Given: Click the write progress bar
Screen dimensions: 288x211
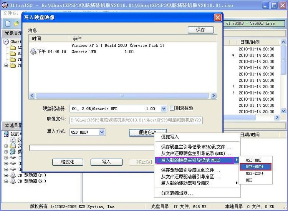Looking at the screenshot, I should point(92,148).
